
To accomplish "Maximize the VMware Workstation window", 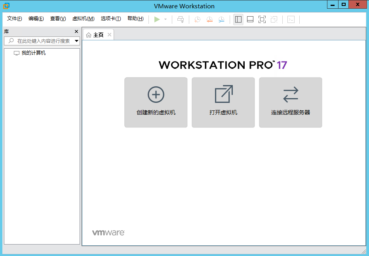I will click(x=344, y=5).
